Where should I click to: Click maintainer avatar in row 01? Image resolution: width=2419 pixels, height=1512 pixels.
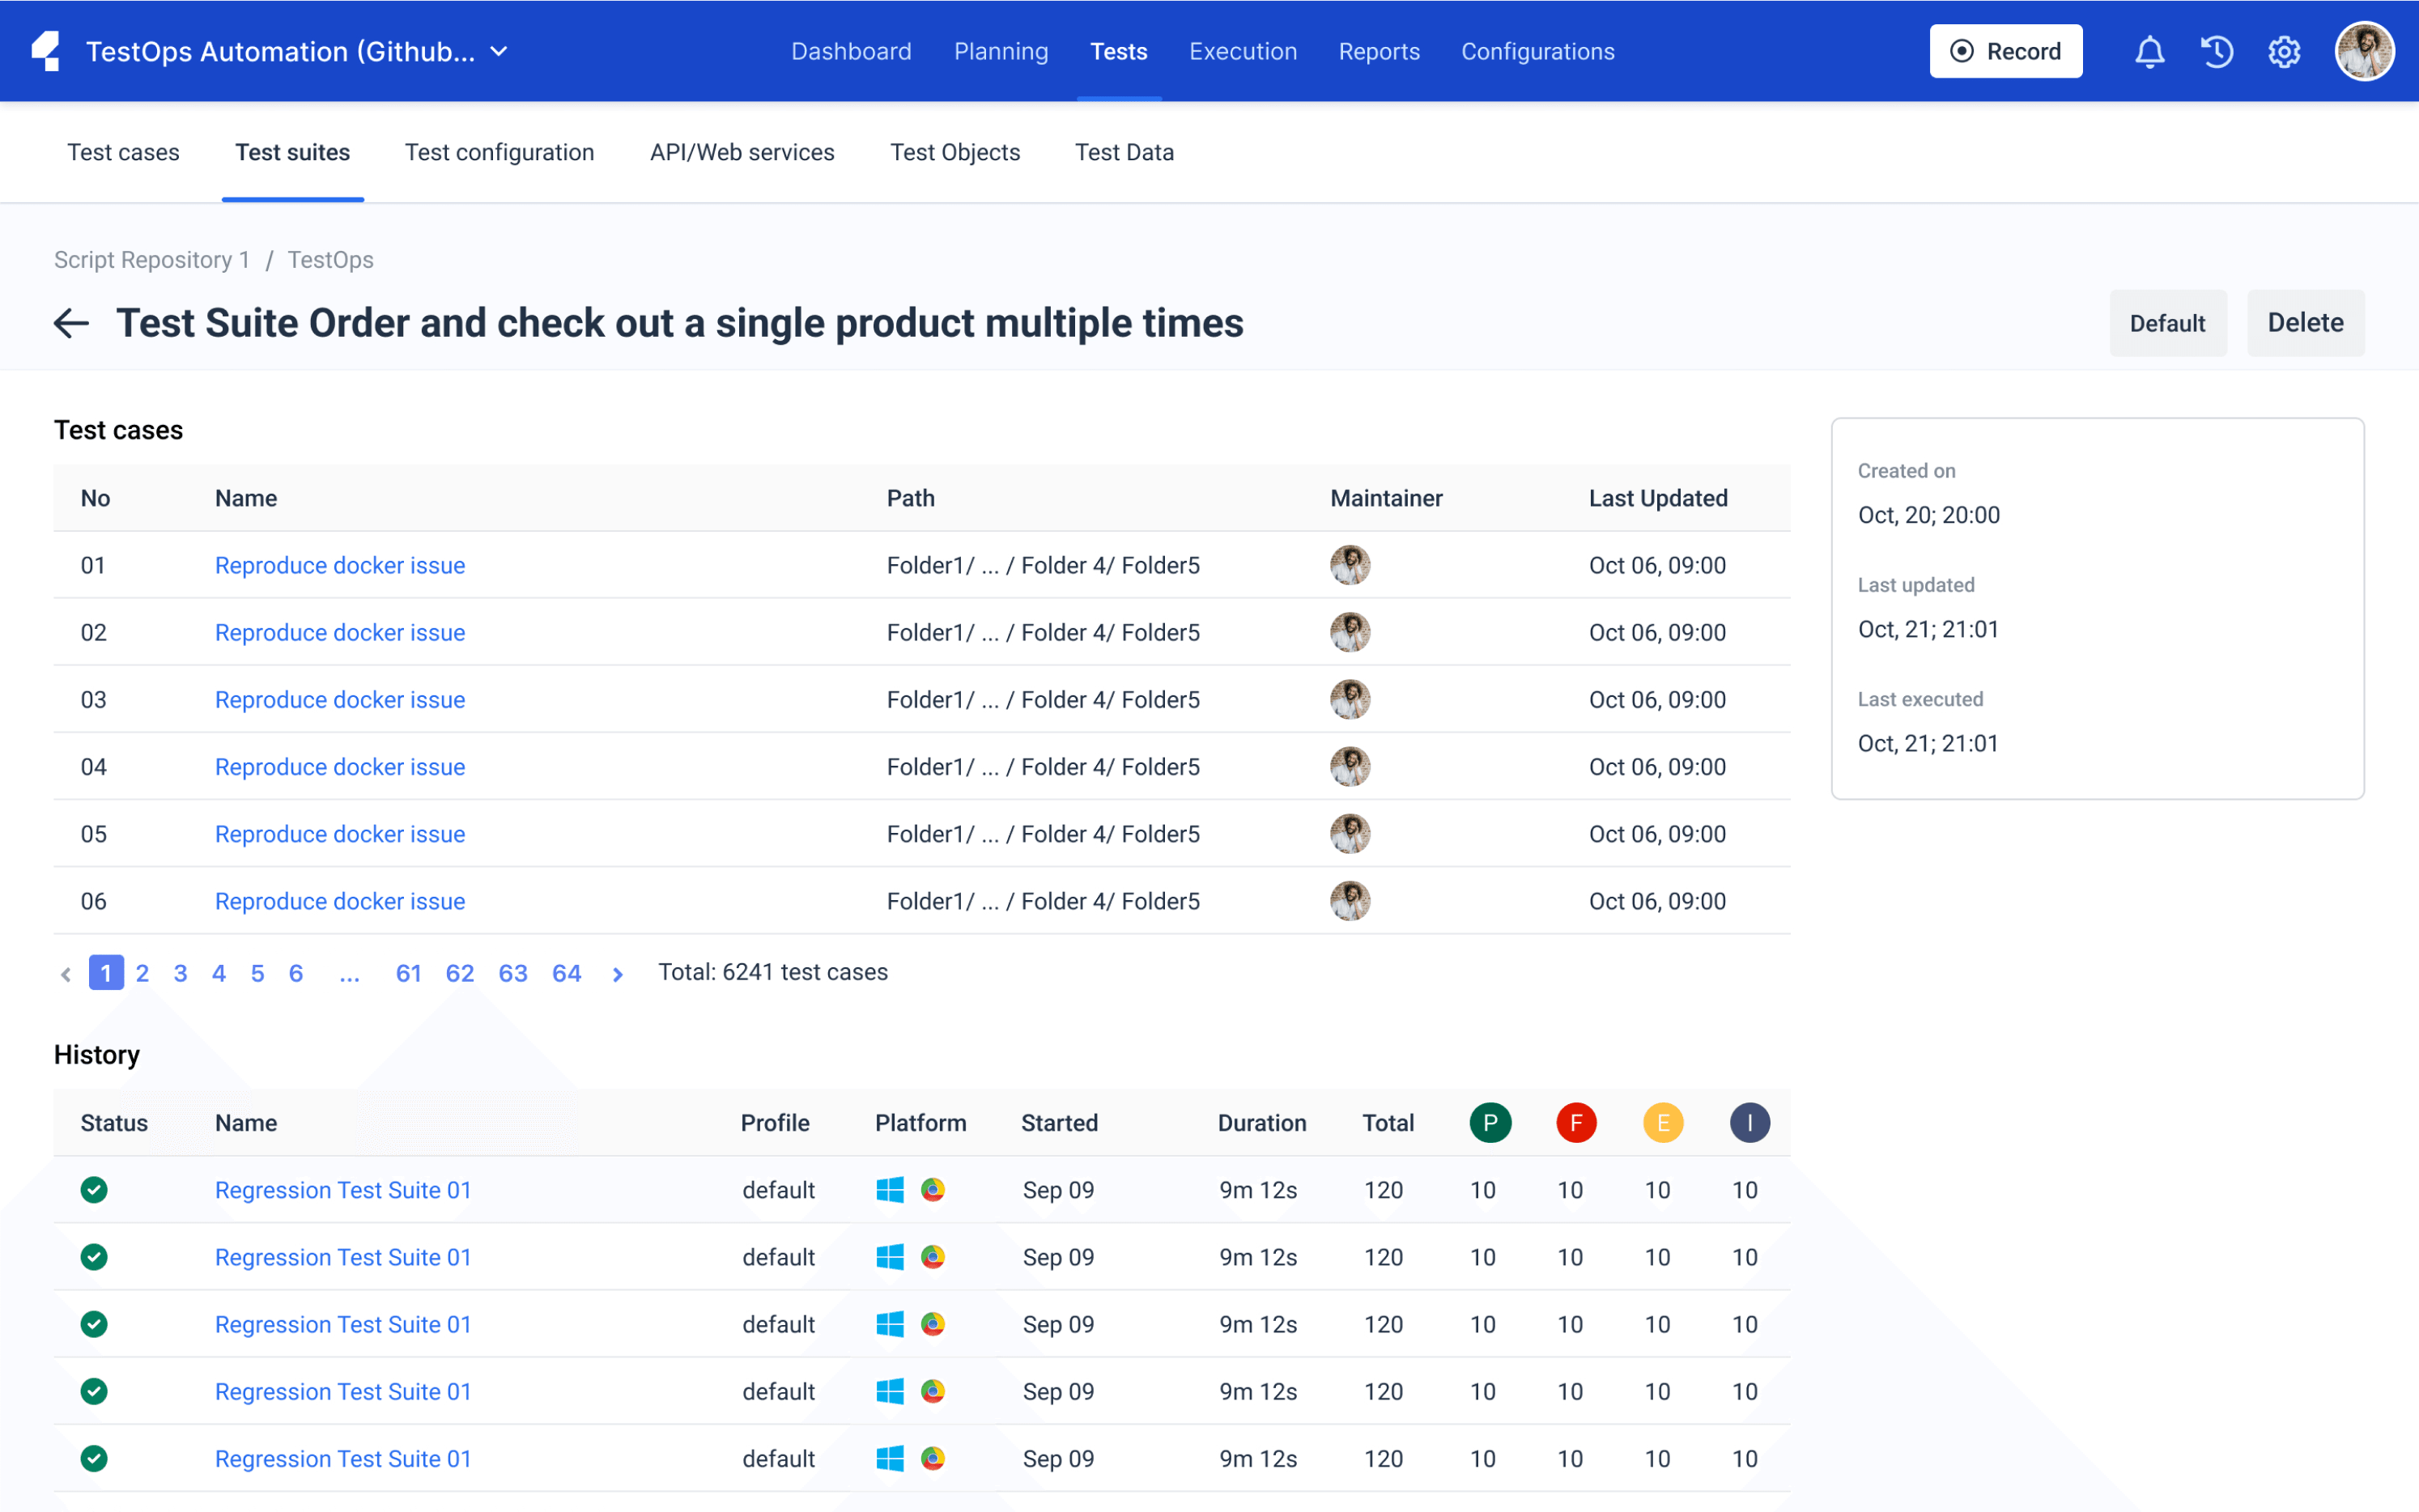coord(1350,565)
